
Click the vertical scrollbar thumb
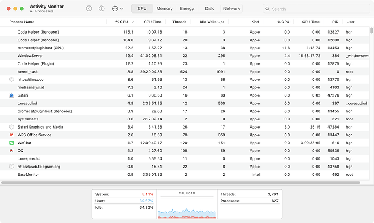click(371, 30)
